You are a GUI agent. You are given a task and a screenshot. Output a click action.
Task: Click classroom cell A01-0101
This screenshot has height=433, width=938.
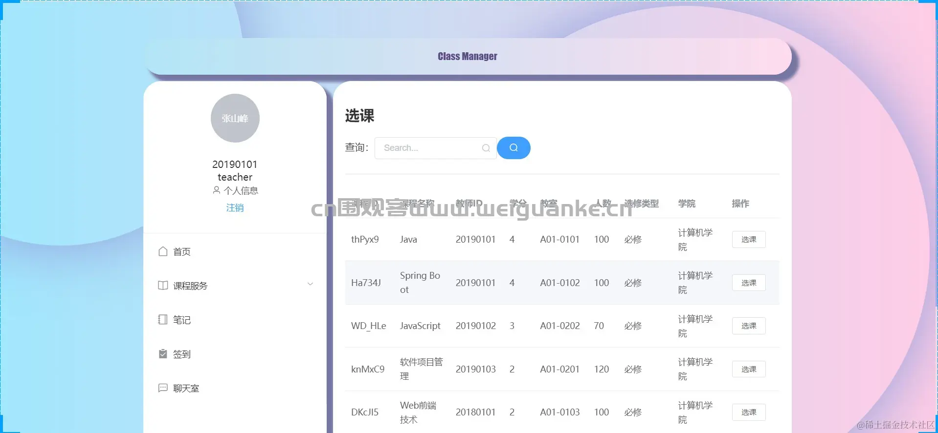(559, 240)
